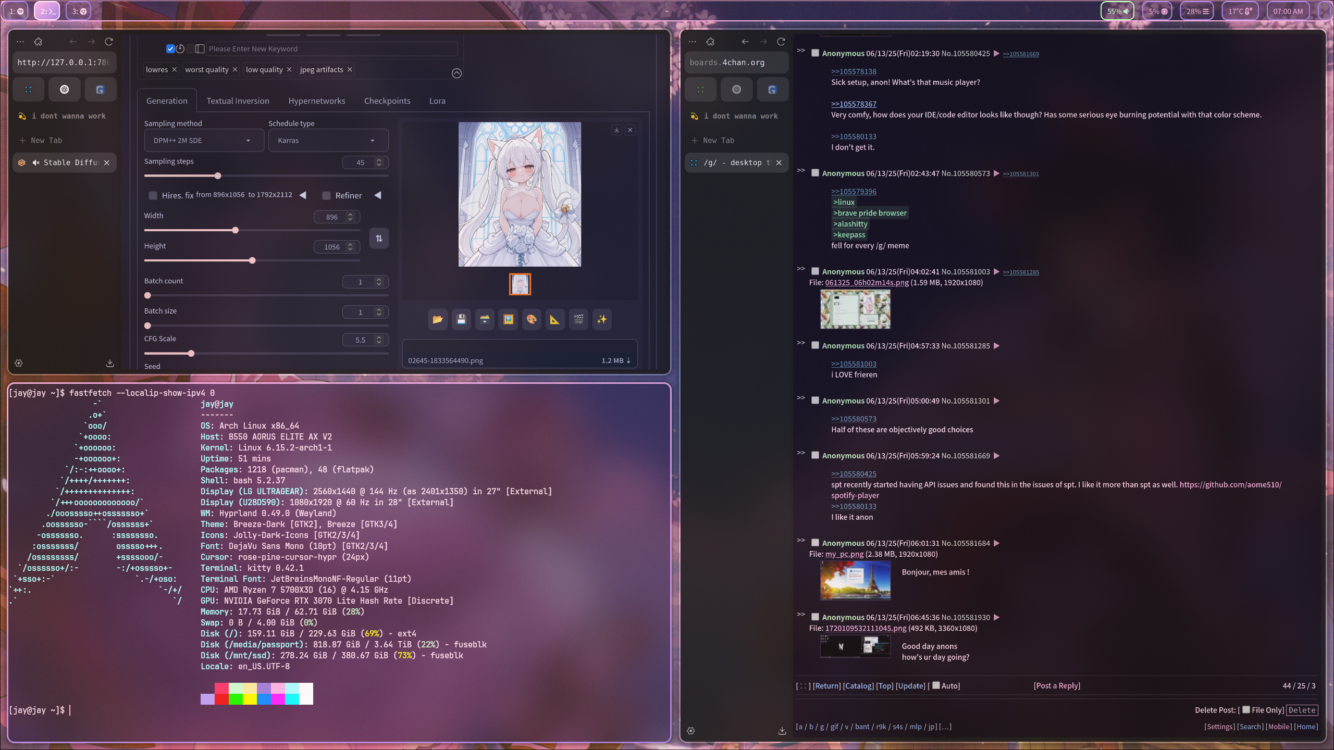Click CFG Scale slider handle

(191, 354)
